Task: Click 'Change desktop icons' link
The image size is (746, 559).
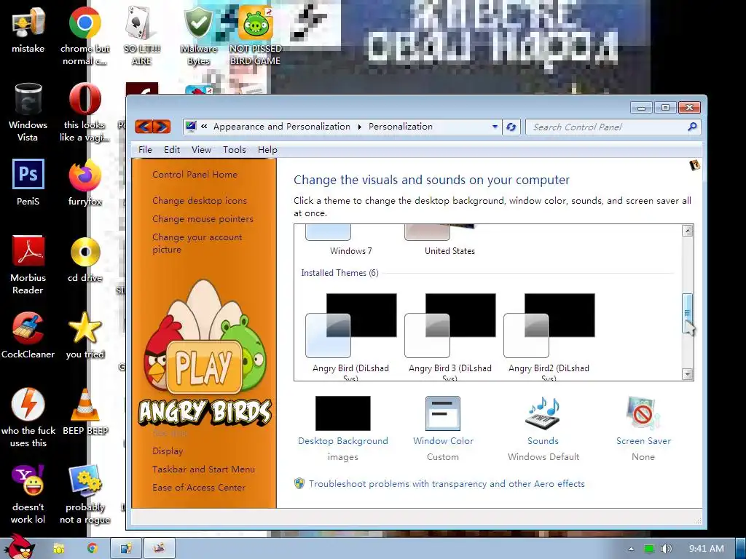Action: (200, 201)
